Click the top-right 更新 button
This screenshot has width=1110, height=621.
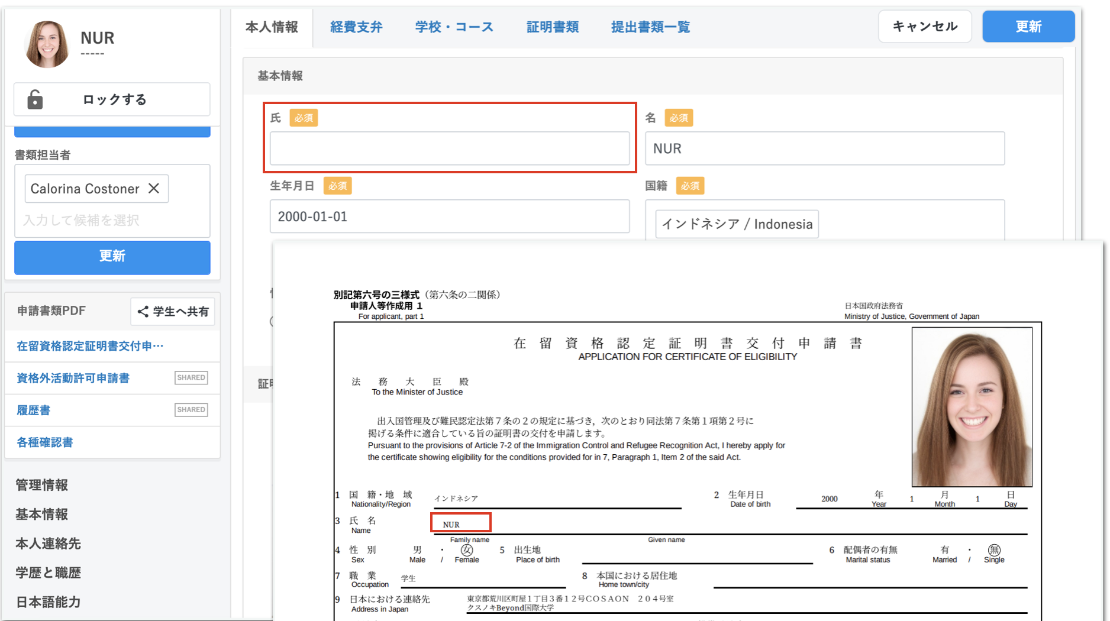(1028, 27)
